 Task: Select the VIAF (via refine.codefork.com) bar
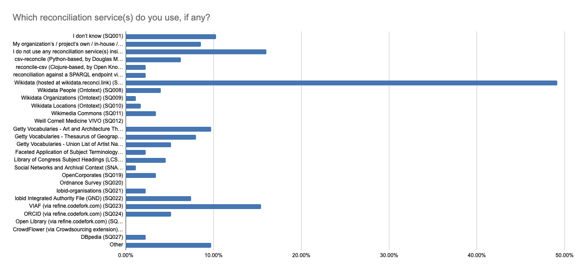193,206
